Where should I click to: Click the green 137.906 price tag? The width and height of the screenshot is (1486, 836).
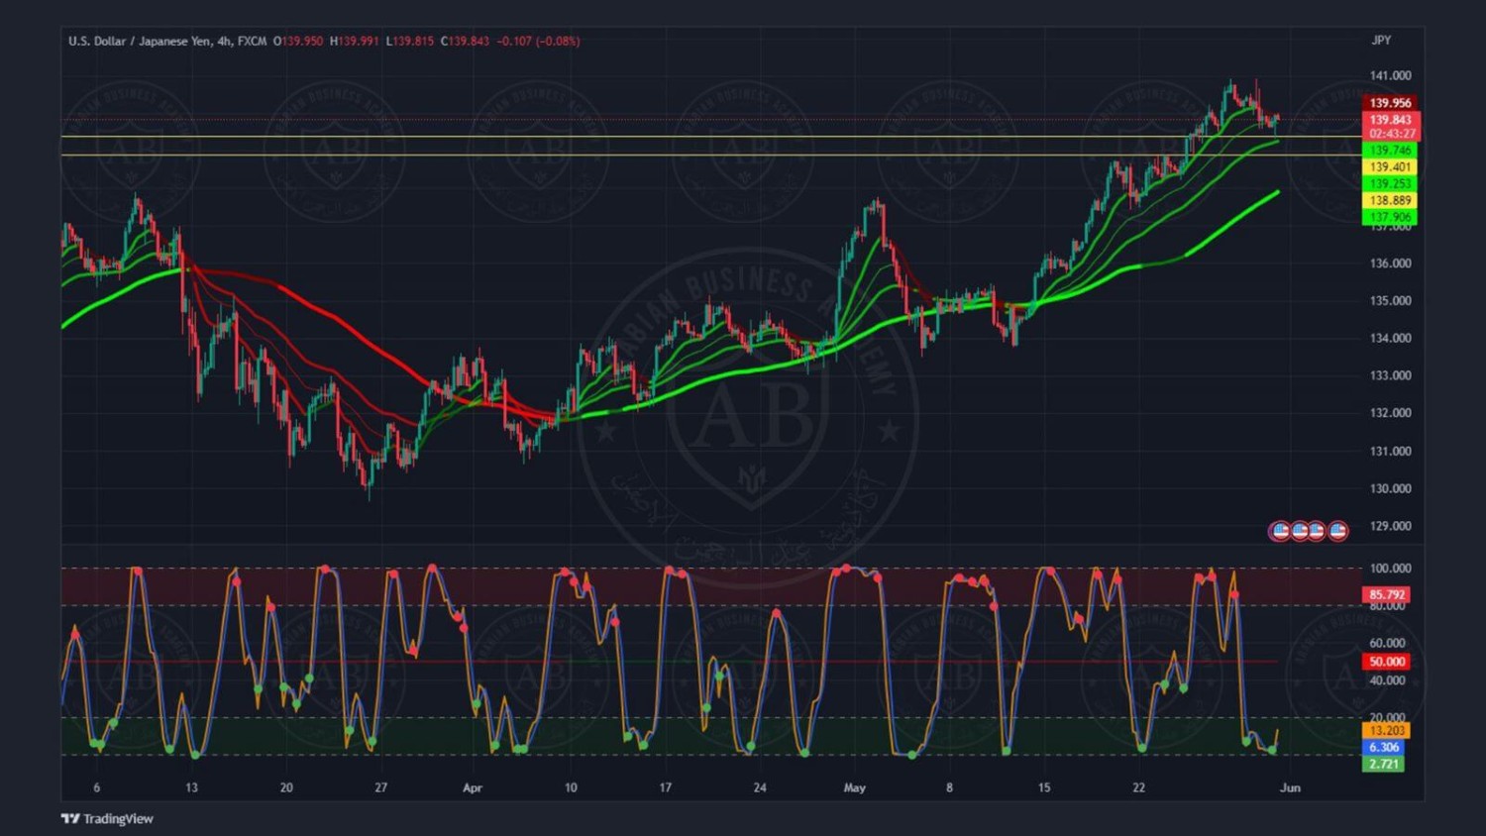click(1390, 217)
